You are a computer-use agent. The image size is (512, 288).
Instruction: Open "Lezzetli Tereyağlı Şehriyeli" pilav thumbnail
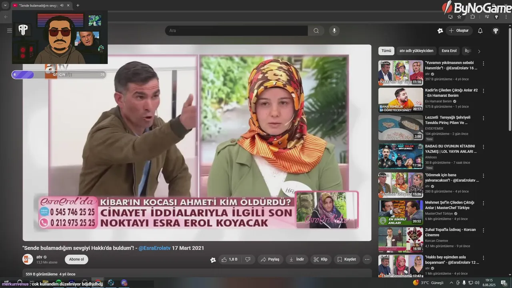(x=400, y=128)
